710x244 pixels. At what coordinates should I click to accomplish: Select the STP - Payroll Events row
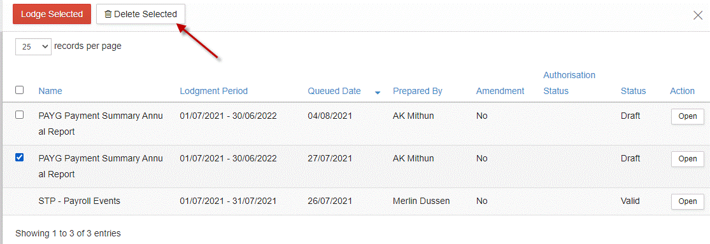click(355, 201)
